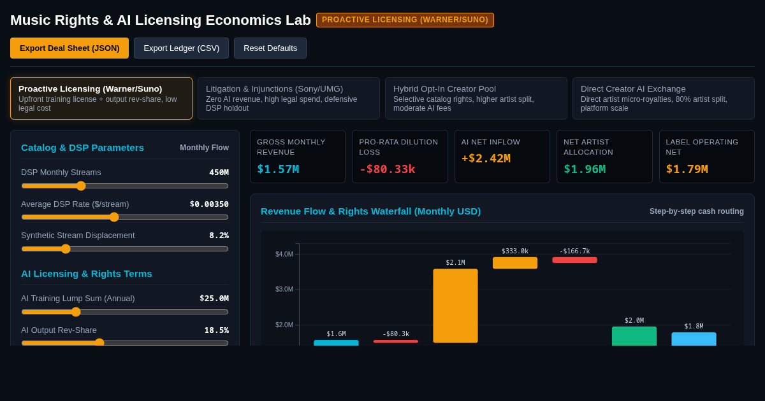
Task: Click the $2.0M axis label
Action: [284, 325]
